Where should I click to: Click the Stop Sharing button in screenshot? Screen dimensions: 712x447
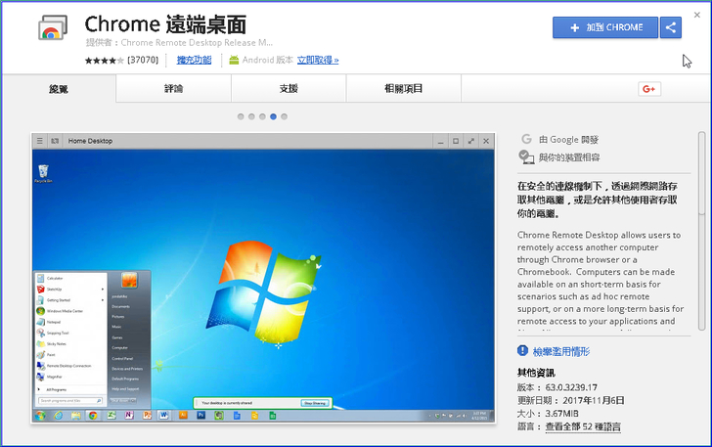coord(315,403)
